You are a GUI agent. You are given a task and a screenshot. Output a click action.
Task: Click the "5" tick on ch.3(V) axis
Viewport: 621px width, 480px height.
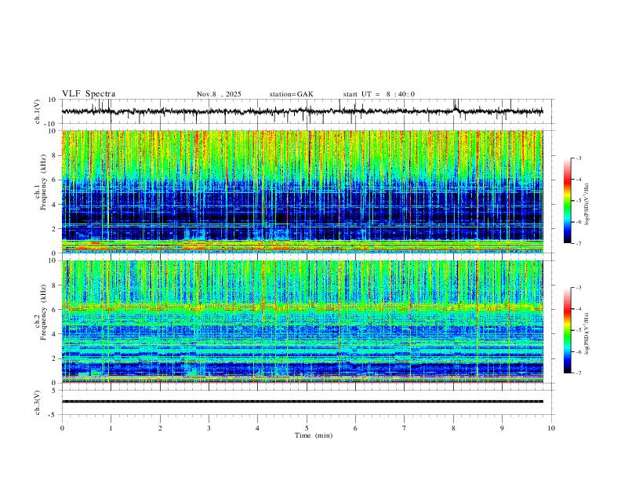54,391
